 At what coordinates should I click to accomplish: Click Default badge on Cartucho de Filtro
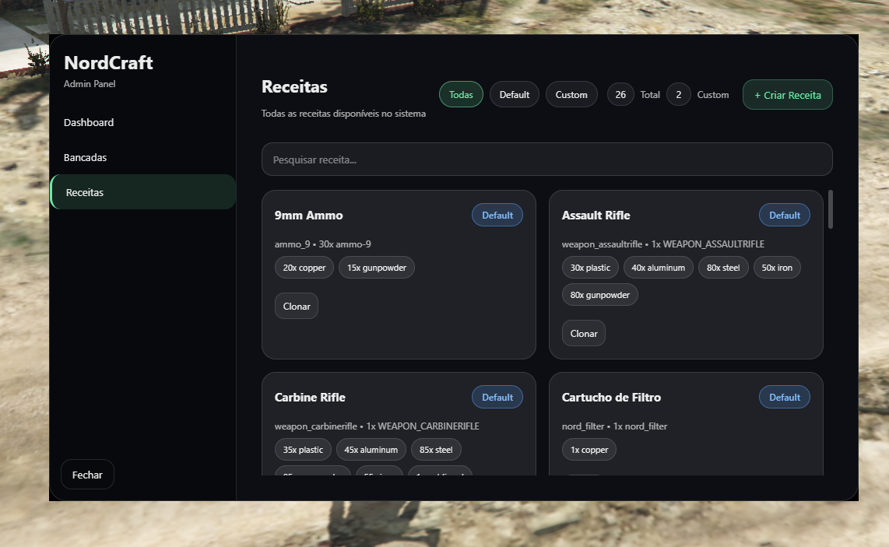[x=785, y=397]
